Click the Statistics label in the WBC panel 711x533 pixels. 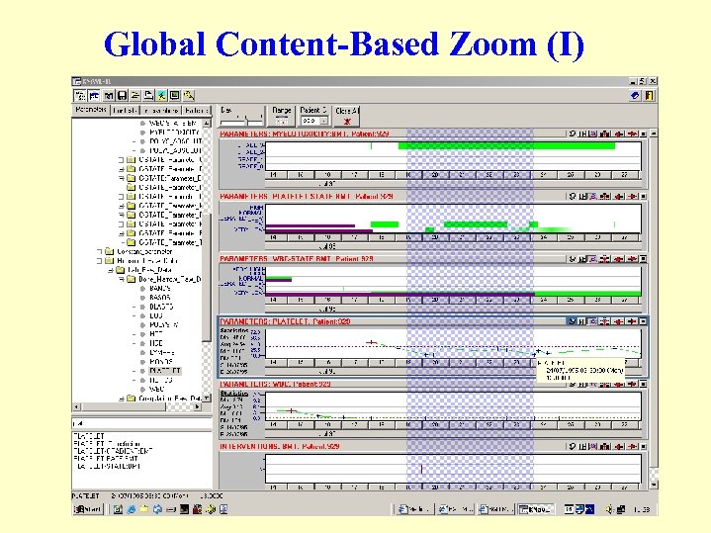234,394
